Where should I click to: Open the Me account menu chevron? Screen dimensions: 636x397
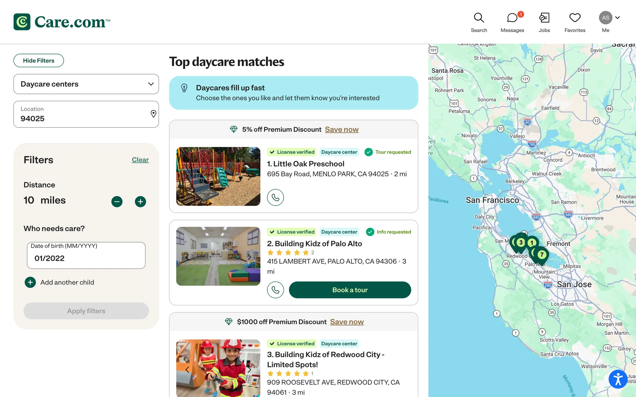[x=617, y=18]
